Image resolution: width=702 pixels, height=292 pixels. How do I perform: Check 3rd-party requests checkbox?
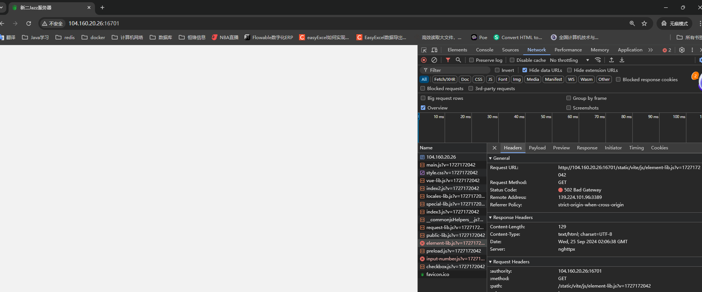471,88
